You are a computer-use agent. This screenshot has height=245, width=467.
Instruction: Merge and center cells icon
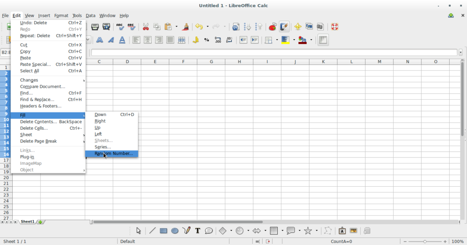click(x=182, y=40)
